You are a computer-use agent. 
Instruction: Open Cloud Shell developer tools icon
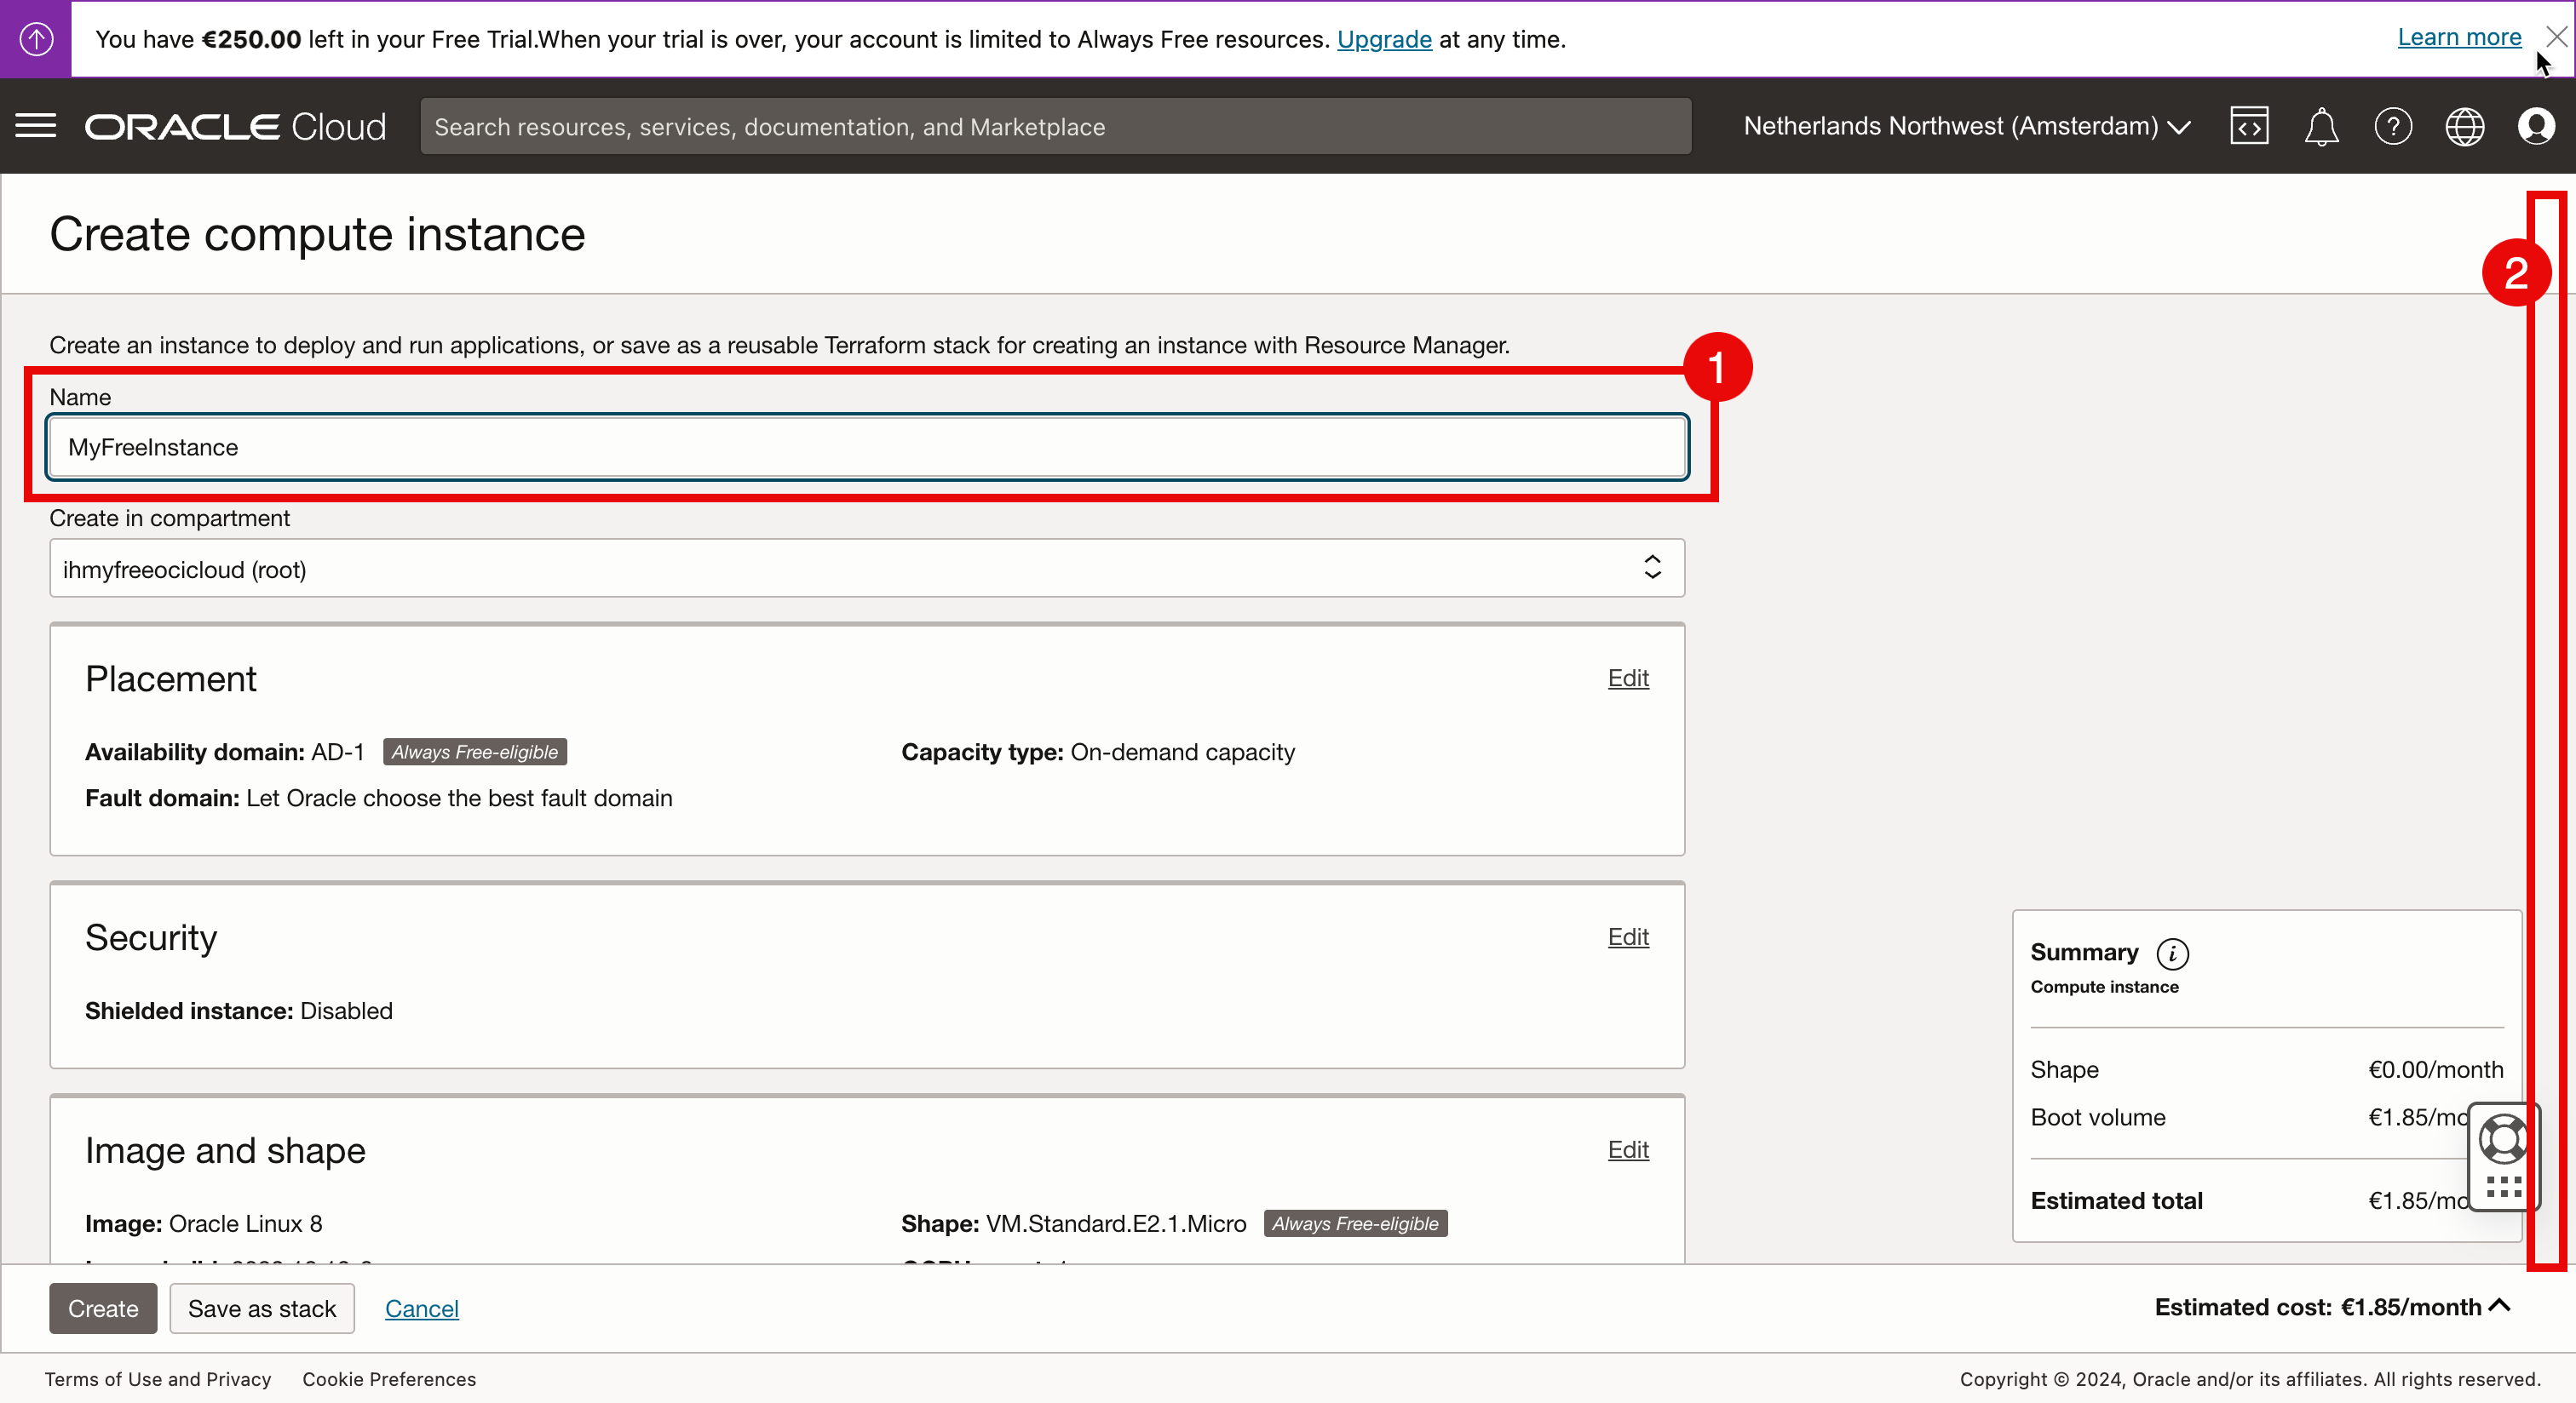click(x=2249, y=126)
